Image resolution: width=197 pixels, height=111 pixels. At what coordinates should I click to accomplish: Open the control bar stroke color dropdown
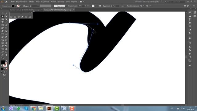(x=21, y=6)
